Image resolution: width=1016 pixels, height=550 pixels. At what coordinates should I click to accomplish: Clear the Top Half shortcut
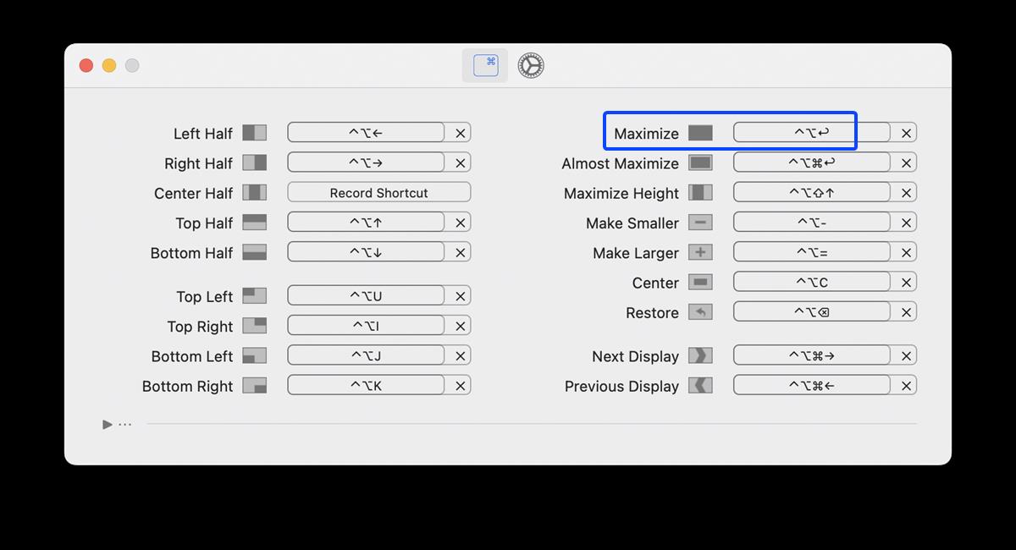click(461, 223)
